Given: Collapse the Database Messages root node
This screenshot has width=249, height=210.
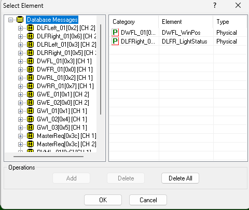Looking at the screenshot, I should coord(10,20).
